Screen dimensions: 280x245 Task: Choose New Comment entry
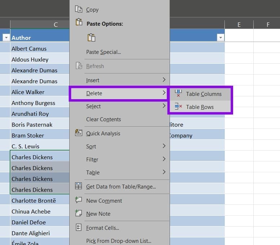tap(119, 201)
